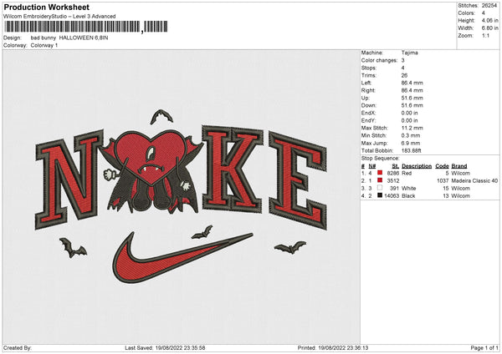Click the Color changes value 3
The image size is (502, 354).
(x=402, y=60)
